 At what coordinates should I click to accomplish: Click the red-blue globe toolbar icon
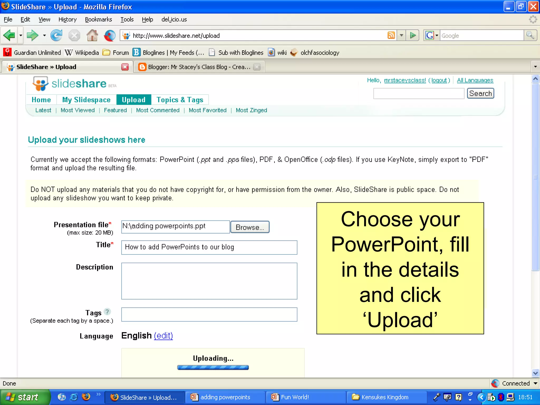pos(110,35)
